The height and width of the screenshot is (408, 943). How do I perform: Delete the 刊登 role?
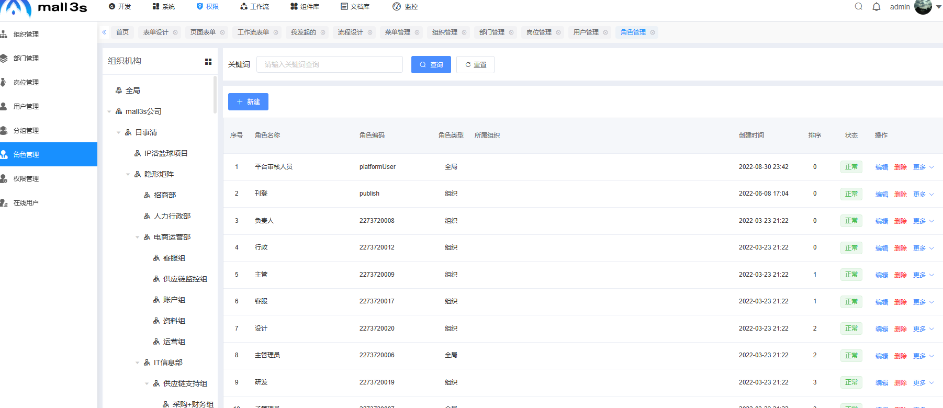pyautogui.click(x=901, y=194)
